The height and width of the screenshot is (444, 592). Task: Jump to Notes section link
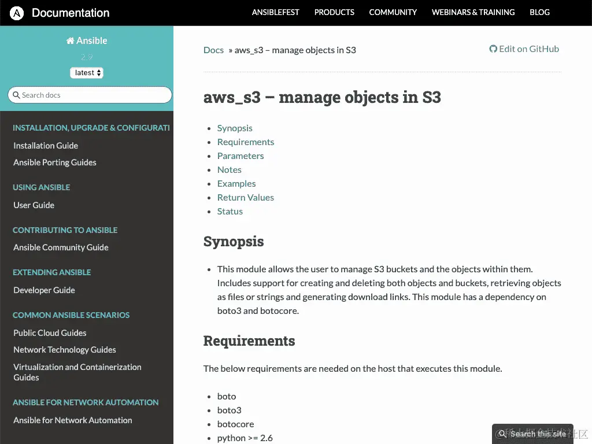coord(229,170)
